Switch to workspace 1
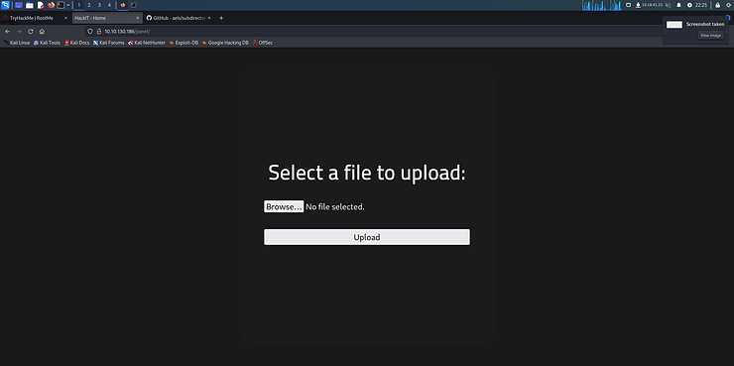The width and height of the screenshot is (734, 366). (78, 5)
